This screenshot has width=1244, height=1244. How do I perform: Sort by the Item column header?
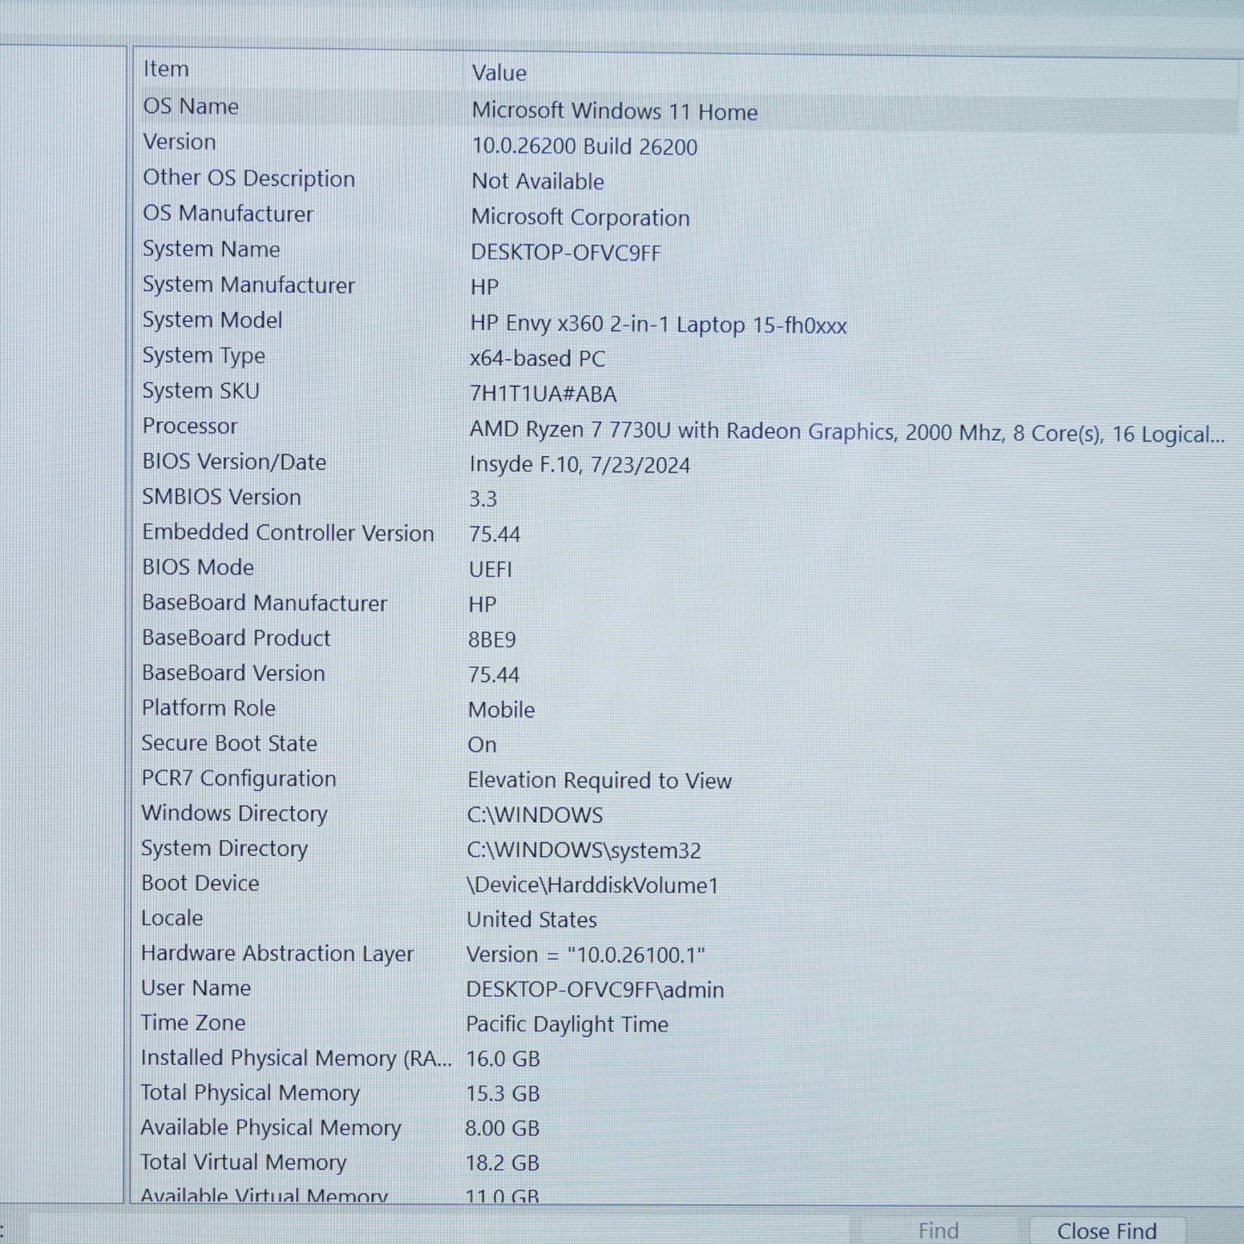click(x=166, y=69)
